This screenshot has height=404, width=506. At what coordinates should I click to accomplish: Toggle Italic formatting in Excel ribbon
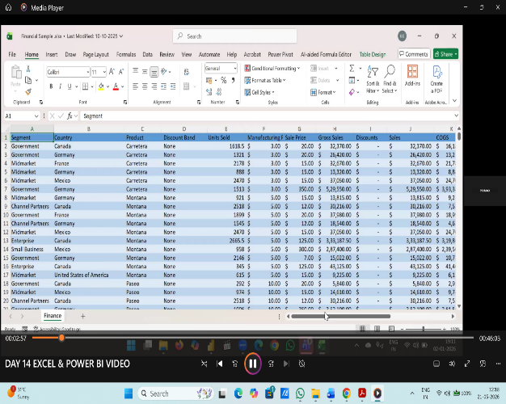[60, 86]
